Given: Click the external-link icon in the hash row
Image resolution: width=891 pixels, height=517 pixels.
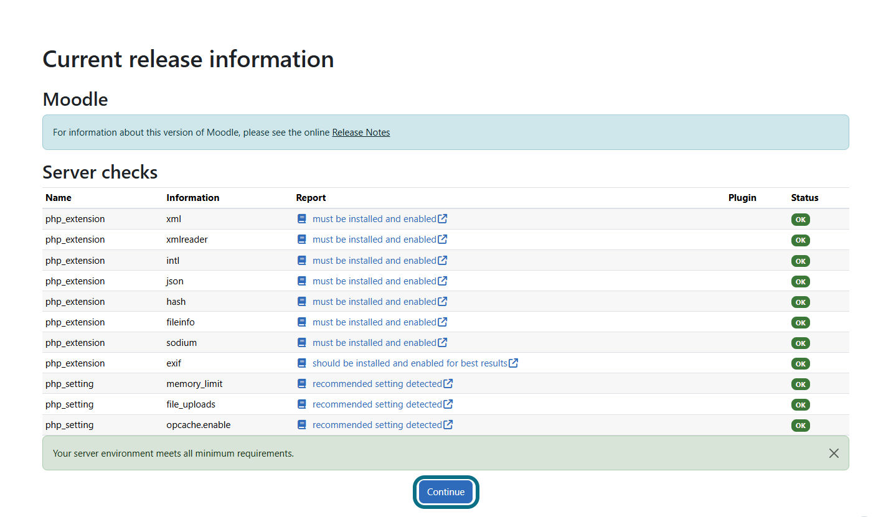Looking at the screenshot, I should [443, 300].
